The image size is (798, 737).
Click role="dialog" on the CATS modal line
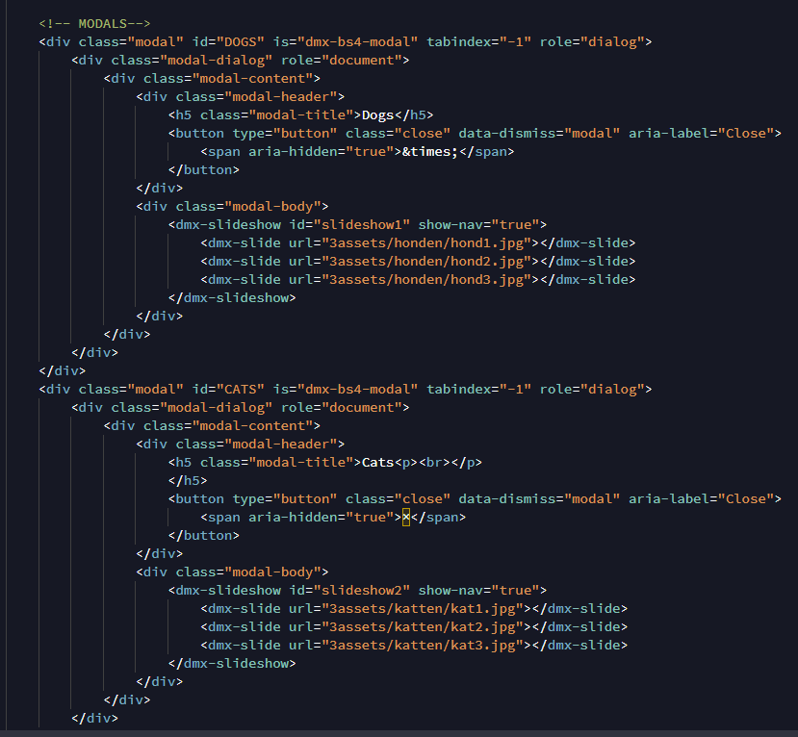(x=592, y=389)
